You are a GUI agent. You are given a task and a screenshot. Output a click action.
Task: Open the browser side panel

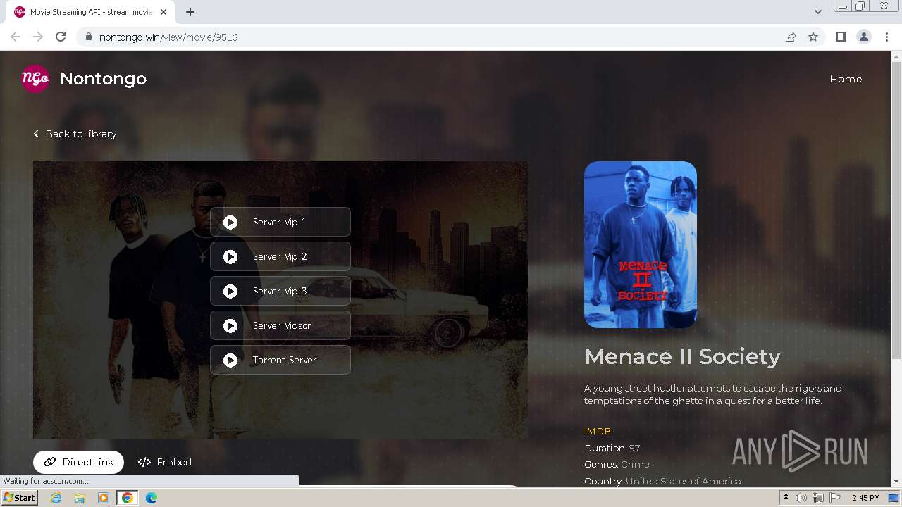[x=841, y=37]
